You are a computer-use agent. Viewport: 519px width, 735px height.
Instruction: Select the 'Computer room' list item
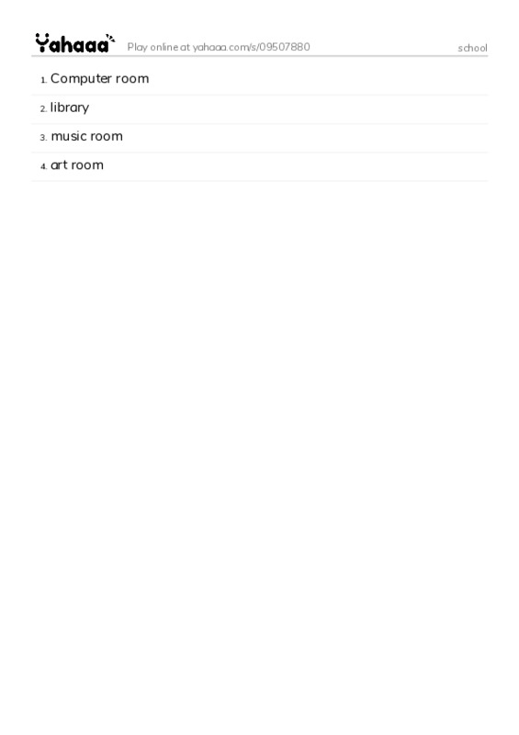[x=259, y=79]
